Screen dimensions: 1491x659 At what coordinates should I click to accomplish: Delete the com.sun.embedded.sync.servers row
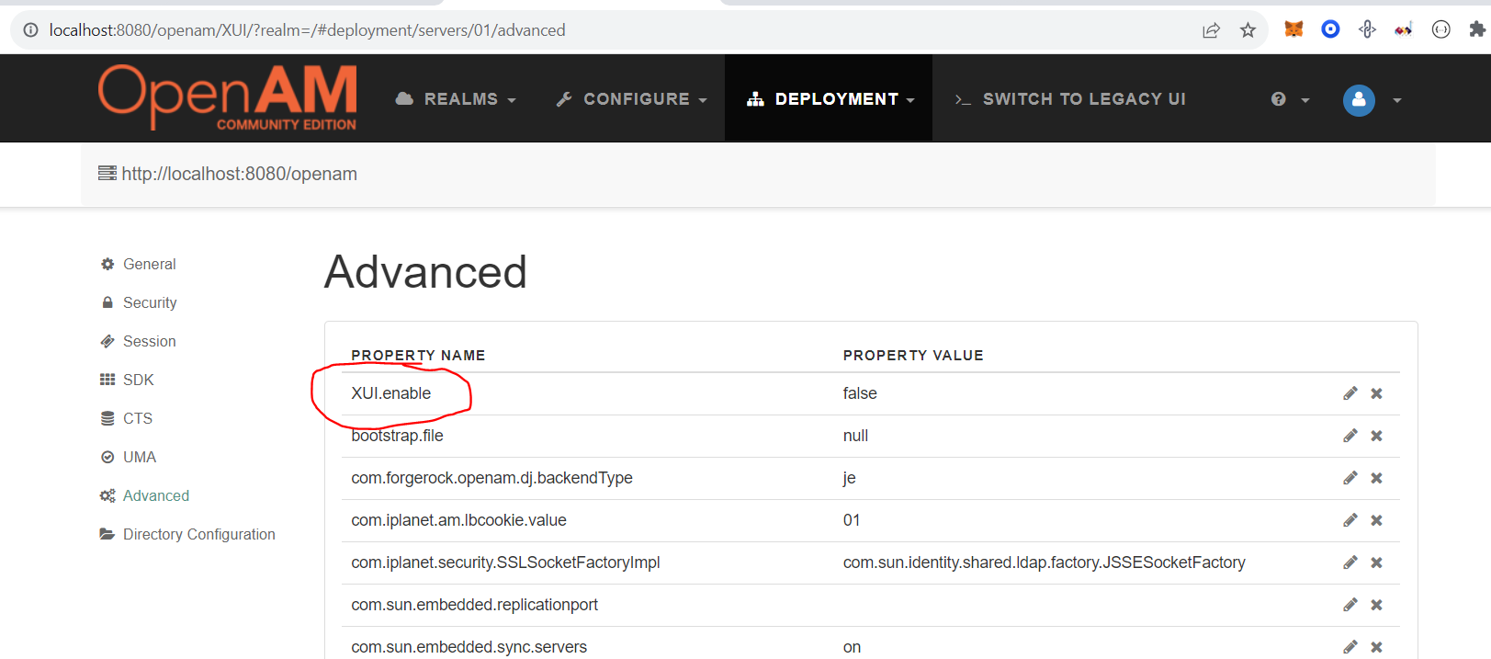tap(1376, 647)
